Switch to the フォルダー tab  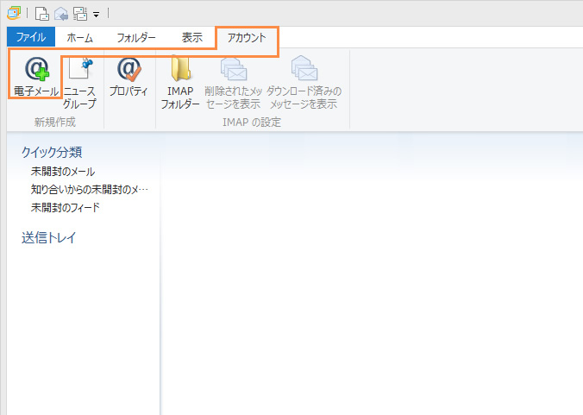coord(136,37)
